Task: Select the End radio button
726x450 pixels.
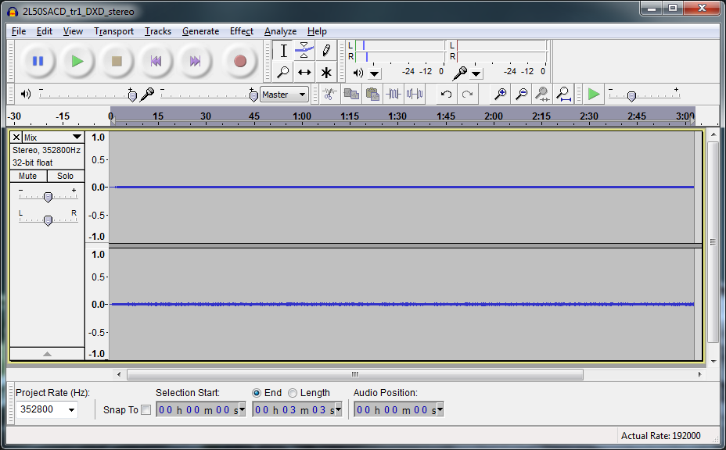Action: pos(257,393)
